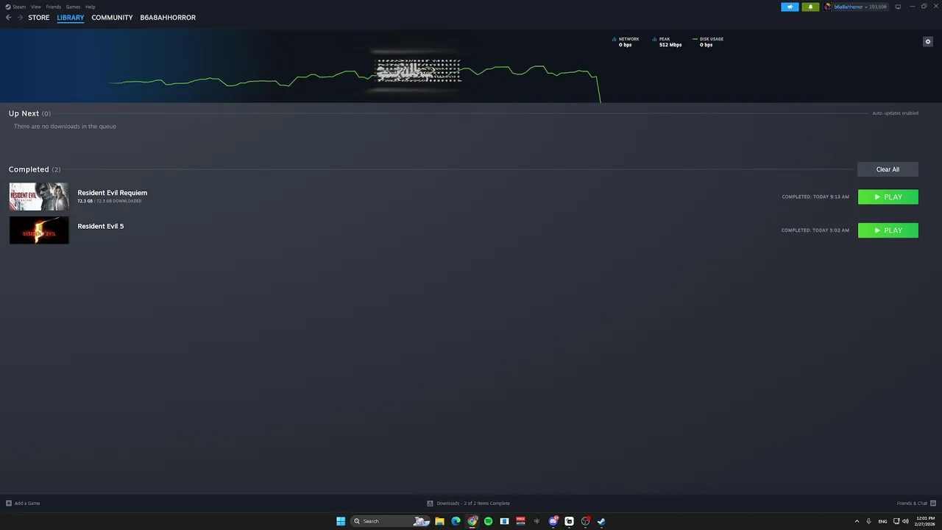Open Resident Evil Requiem thumbnail
The image size is (942, 530).
click(x=39, y=197)
